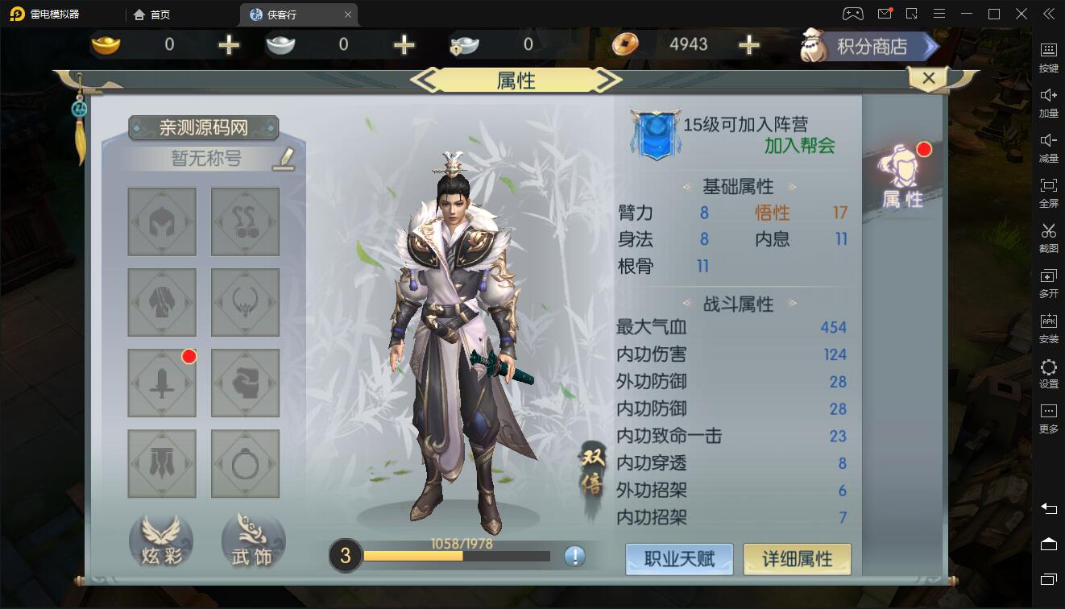Open emulator 设置 settings in sidebar
This screenshot has width=1065, height=609.
1048,375
